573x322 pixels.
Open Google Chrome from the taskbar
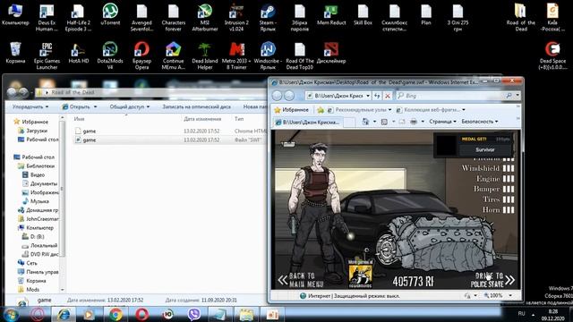115,314
